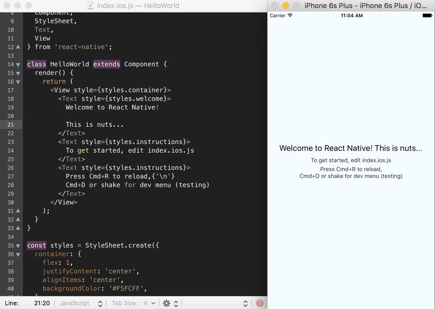Click the 'Line:' label in status bar

click(x=12, y=303)
